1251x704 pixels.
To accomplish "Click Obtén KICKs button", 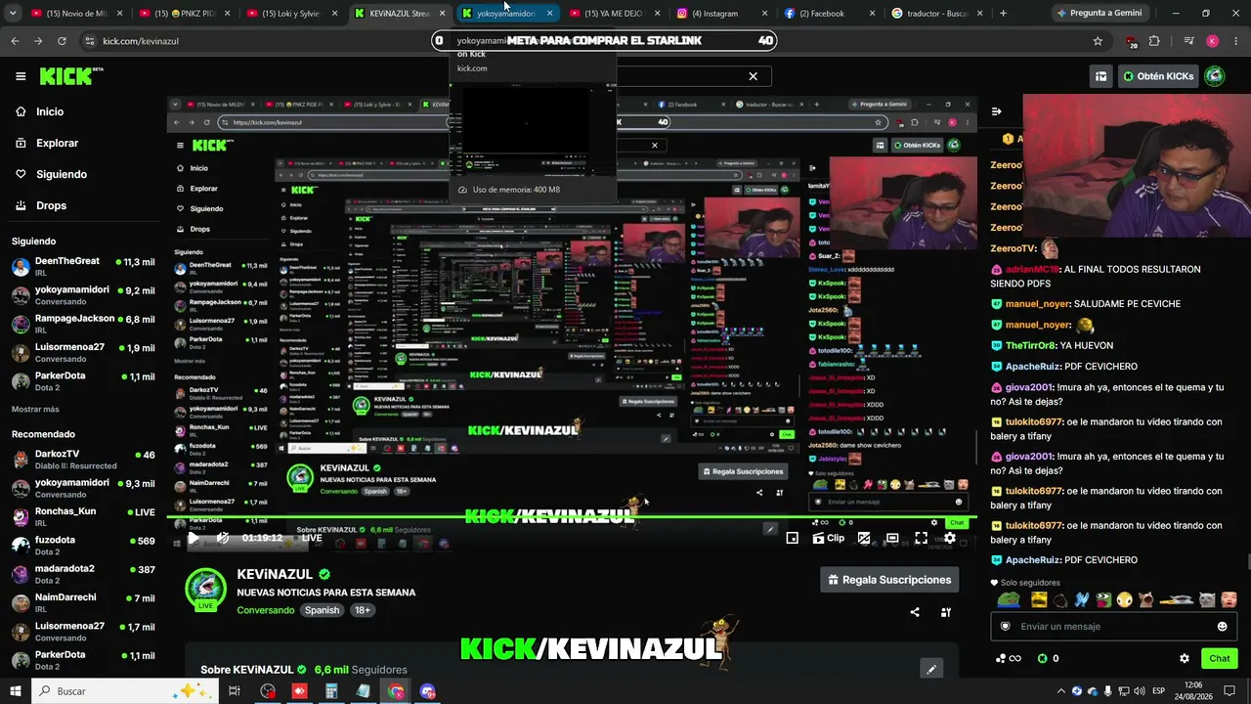I will [x=1158, y=76].
